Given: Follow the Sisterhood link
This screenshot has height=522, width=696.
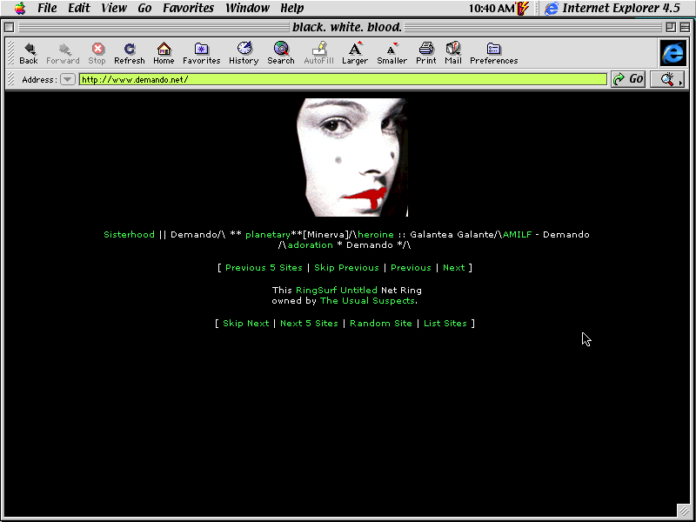Looking at the screenshot, I should point(129,235).
